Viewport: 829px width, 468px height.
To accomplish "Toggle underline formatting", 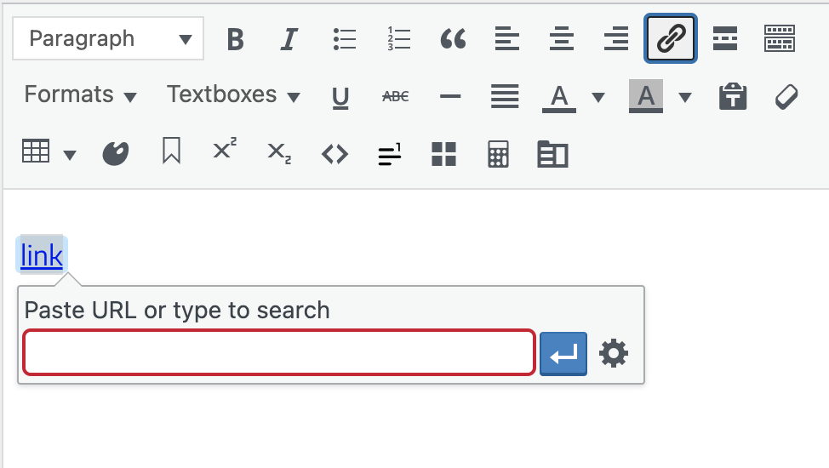I will 340,98.
